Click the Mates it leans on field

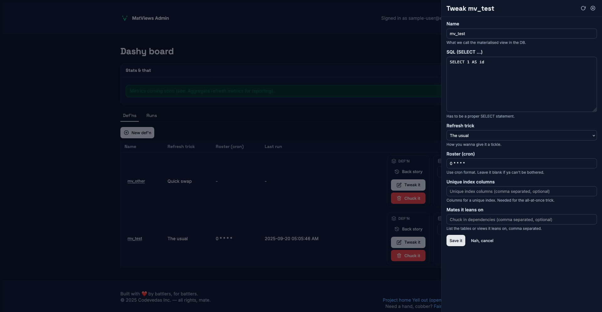click(521, 219)
